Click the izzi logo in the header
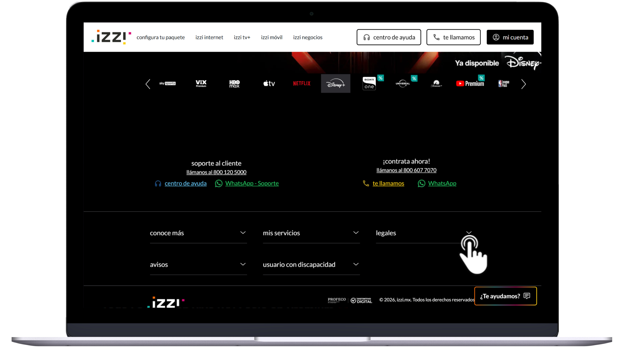 click(x=111, y=37)
